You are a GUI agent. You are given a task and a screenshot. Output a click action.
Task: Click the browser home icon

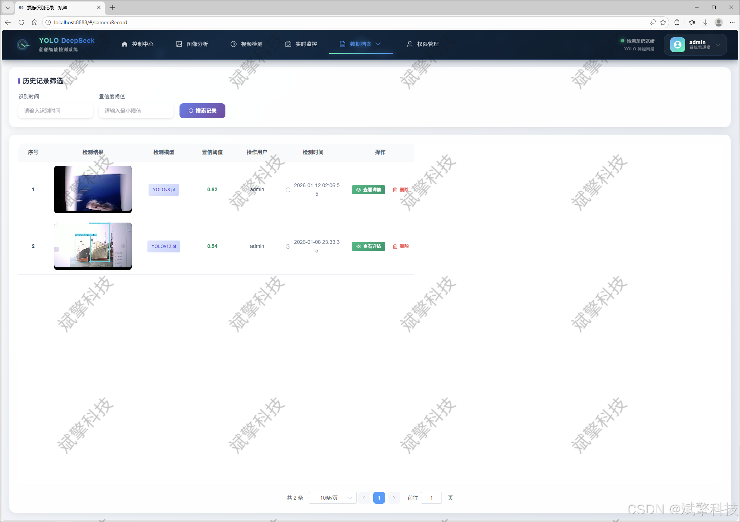click(x=35, y=22)
